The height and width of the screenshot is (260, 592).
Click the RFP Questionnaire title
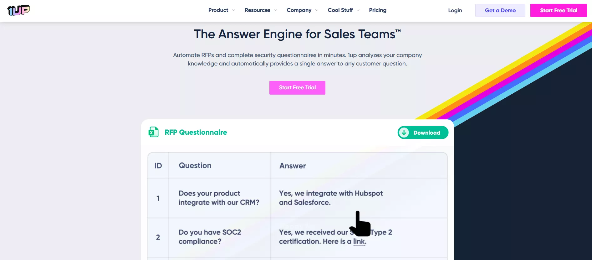[196, 132]
